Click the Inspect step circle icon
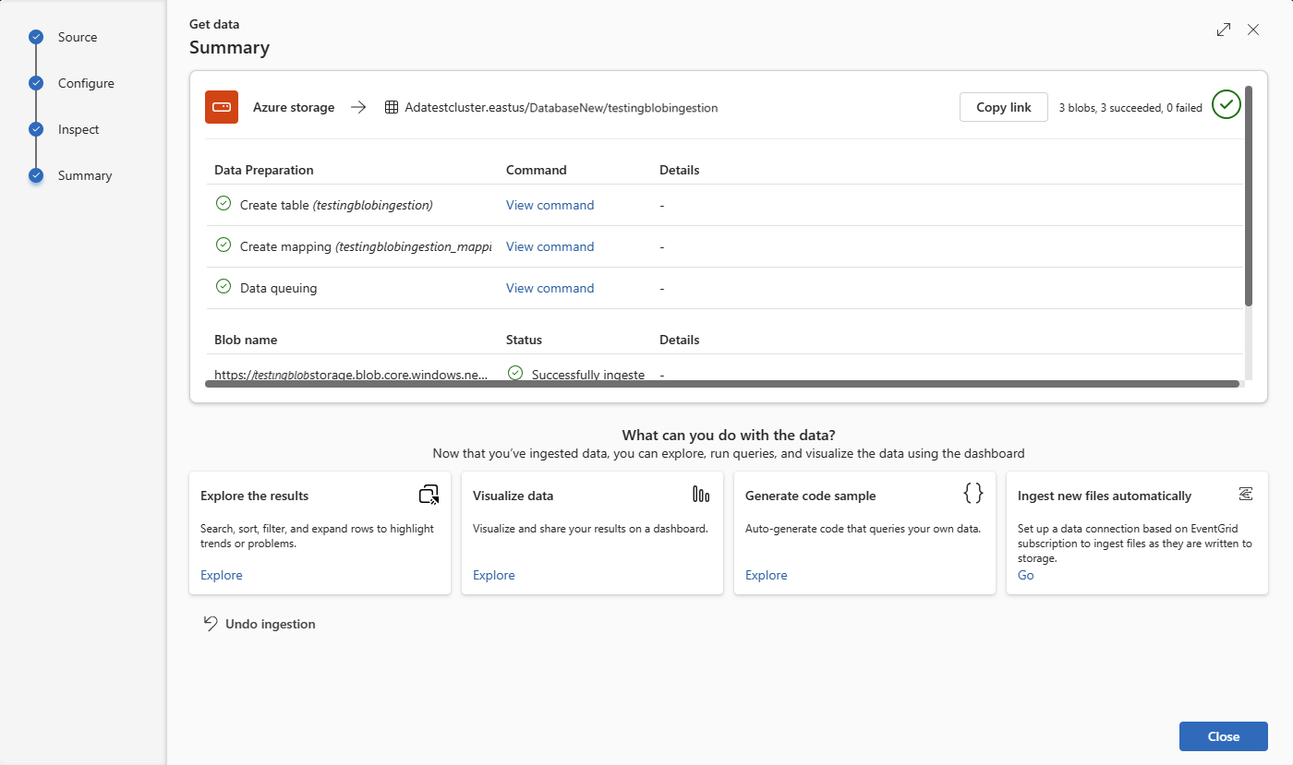Viewport: 1293px width, 765px height. coord(36,129)
